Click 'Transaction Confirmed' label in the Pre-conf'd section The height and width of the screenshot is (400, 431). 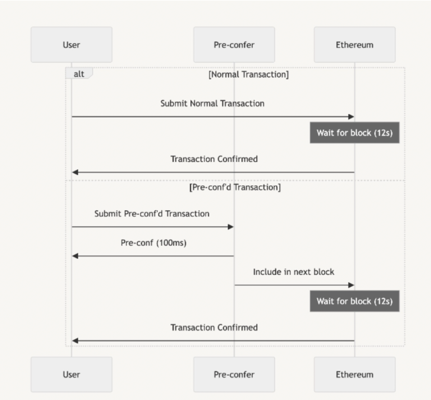pyautogui.click(x=214, y=328)
